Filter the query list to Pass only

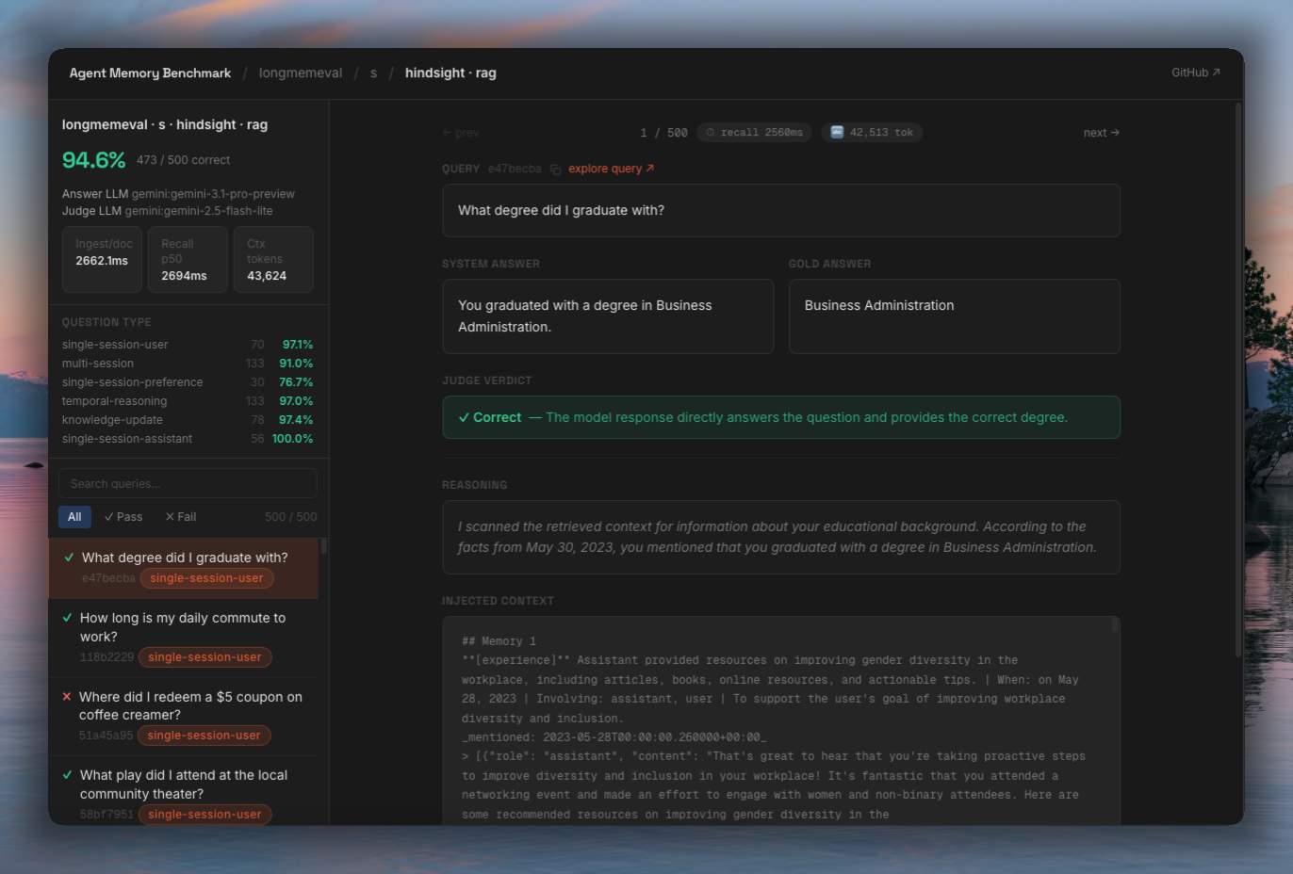click(x=123, y=517)
